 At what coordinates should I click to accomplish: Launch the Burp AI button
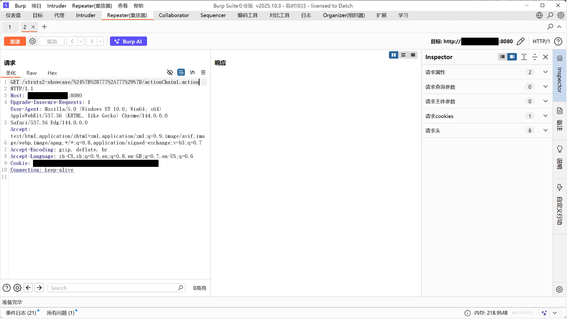tap(128, 41)
